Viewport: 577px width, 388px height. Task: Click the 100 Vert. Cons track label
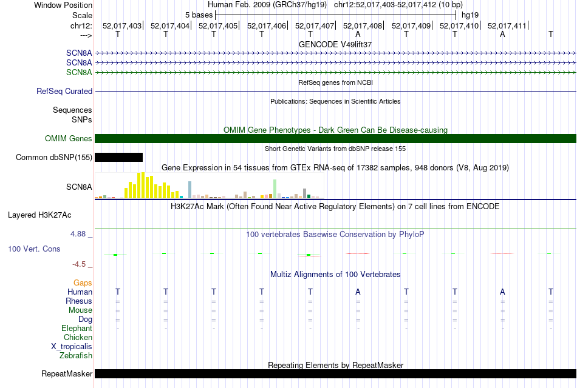pos(34,249)
